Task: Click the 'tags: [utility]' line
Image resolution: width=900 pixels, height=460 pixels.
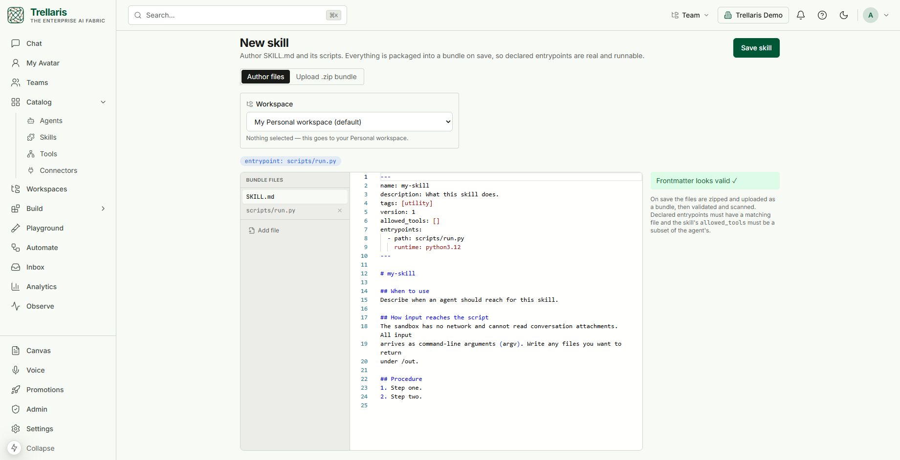Action: (x=406, y=203)
